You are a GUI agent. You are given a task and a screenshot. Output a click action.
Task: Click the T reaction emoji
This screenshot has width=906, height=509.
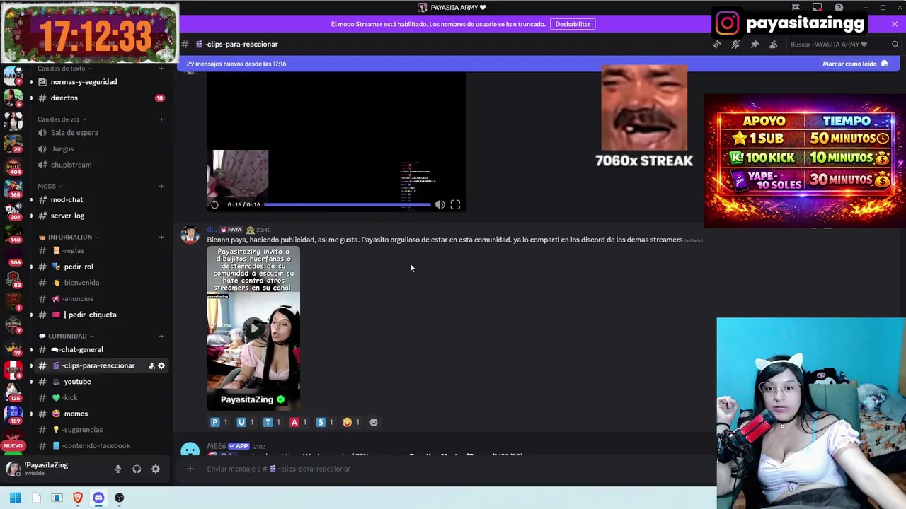click(272, 422)
